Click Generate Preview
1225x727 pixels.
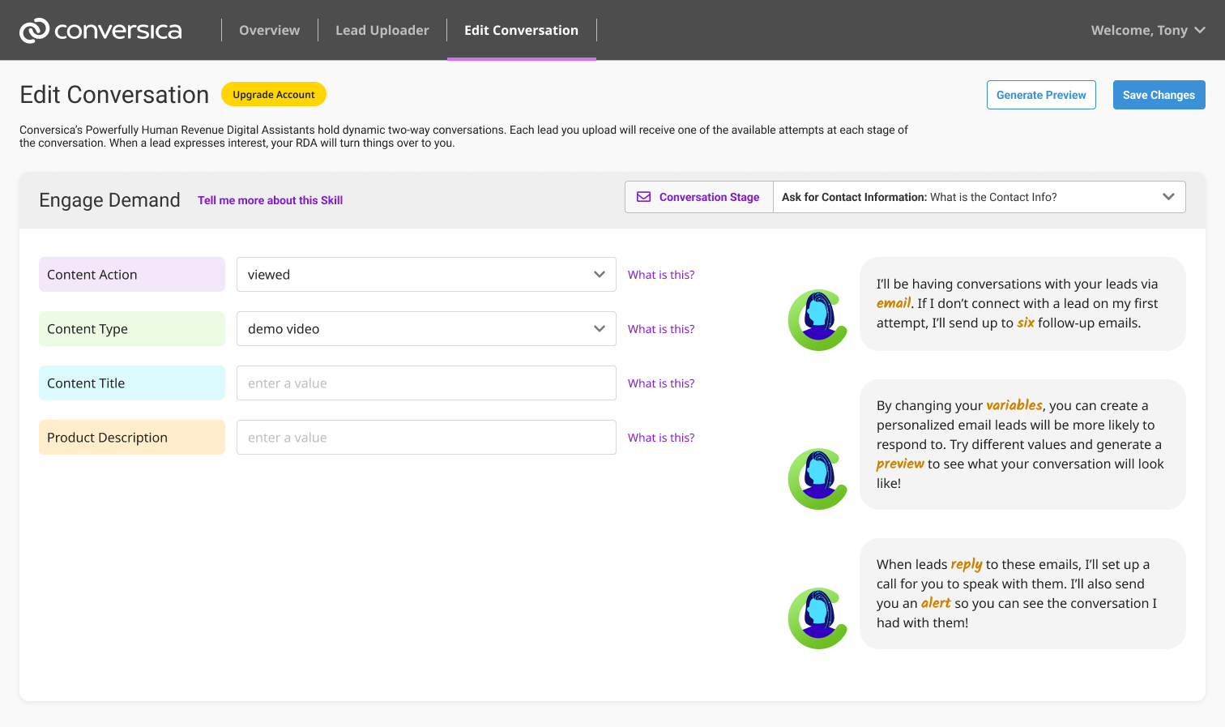(x=1041, y=95)
